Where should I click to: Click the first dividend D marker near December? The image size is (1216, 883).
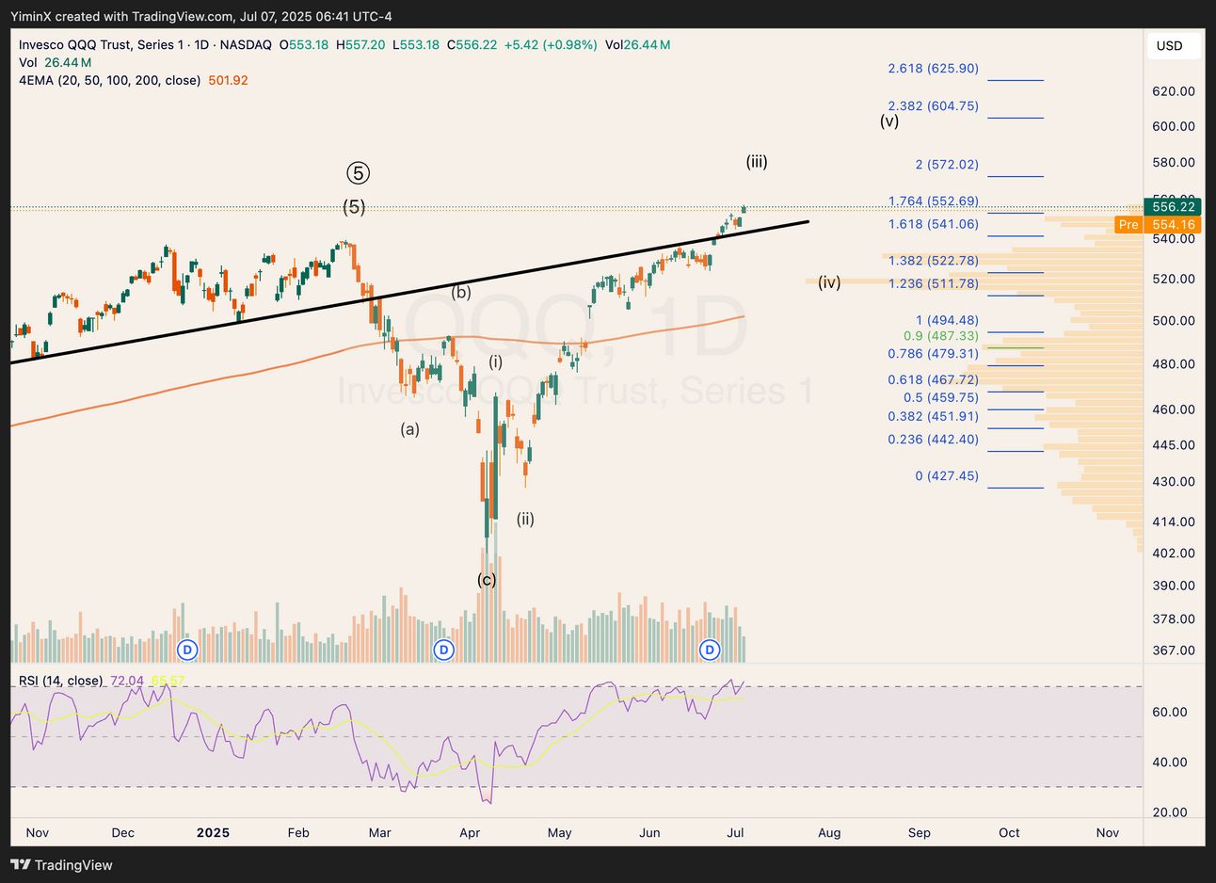point(187,650)
